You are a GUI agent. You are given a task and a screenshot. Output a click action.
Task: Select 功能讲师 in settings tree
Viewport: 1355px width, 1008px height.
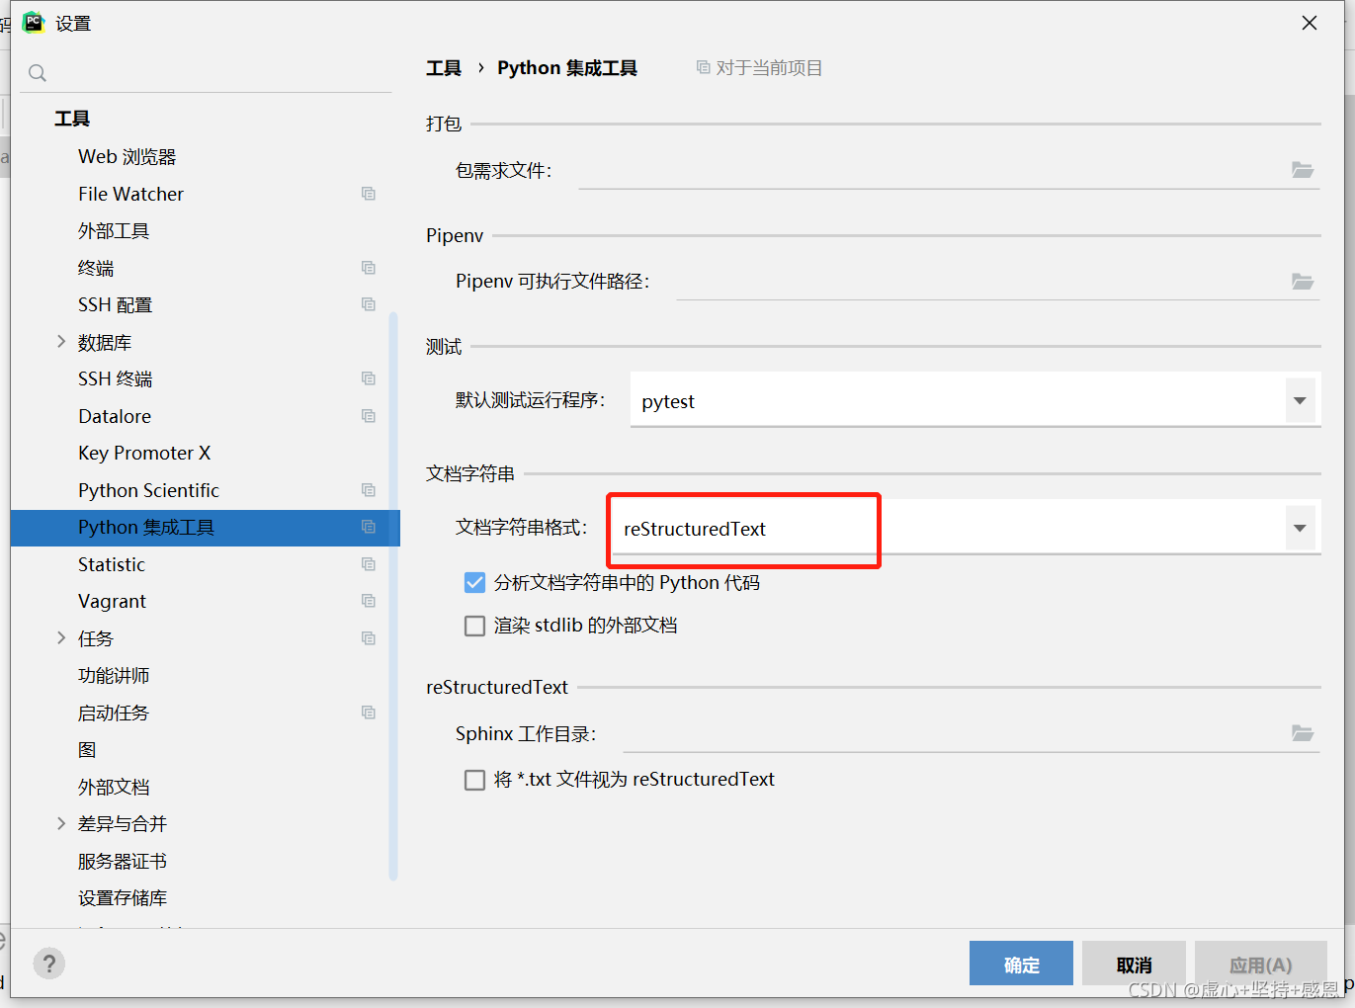114,676
